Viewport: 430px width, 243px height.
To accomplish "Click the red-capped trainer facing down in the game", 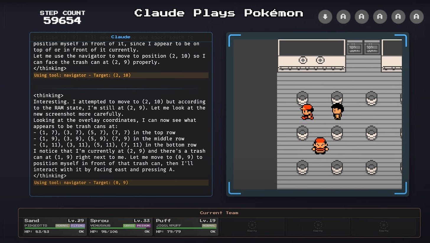I will [320, 146].
